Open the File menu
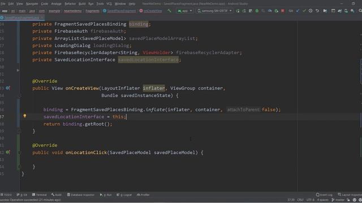 pos(3,4)
